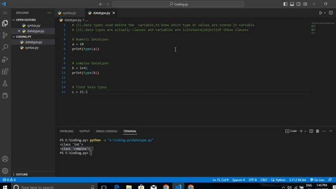This screenshot has width=336, height=189.
Task: Go back using the navigation arrow
Action: [101, 4]
